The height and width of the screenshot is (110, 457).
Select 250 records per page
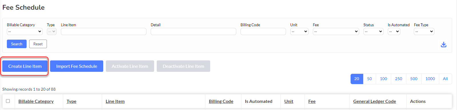[x=399, y=79]
